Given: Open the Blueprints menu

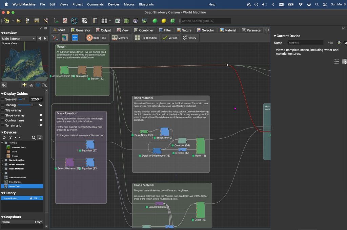Looking at the screenshot, I should pos(146,4).
